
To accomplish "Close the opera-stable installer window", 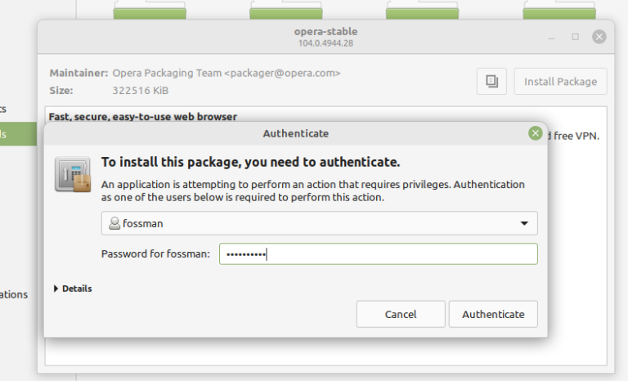I will [x=599, y=37].
